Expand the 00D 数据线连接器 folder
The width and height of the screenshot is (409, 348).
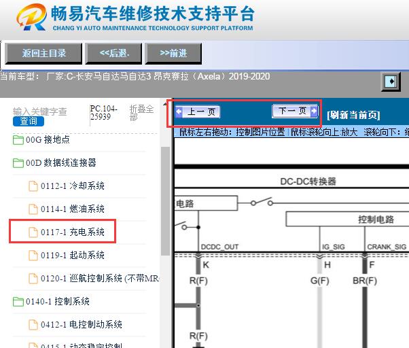click(x=60, y=162)
